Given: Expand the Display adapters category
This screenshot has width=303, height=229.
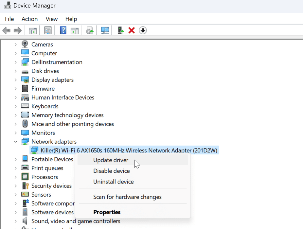Looking at the screenshot, I should (x=16, y=79).
